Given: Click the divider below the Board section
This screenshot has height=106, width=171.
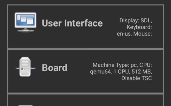Looking at the screenshot, I should click(85, 93).
